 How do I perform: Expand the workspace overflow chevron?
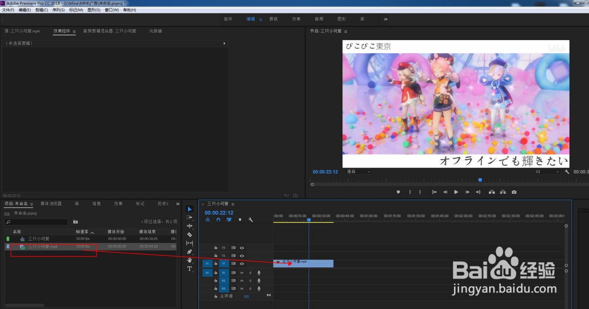386,19
